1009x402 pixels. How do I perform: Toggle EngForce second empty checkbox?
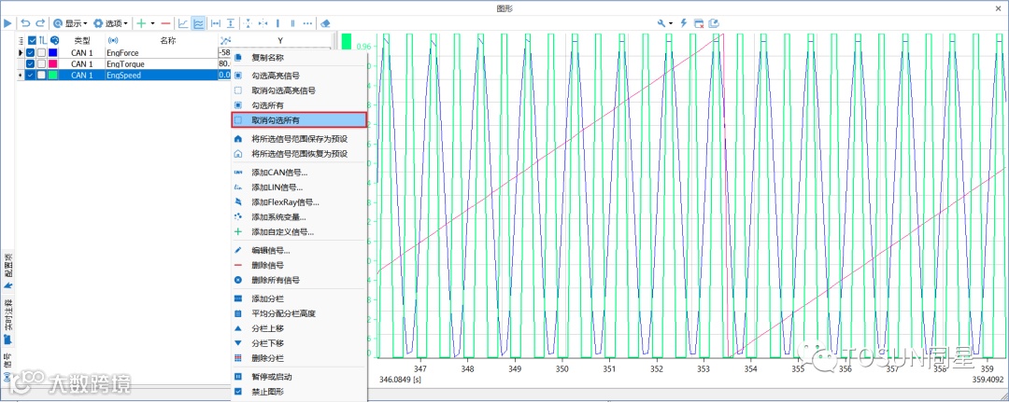[42, 52]
